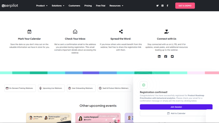Open the Free Trial page
The image size is (219, 123).
point(100,6)
